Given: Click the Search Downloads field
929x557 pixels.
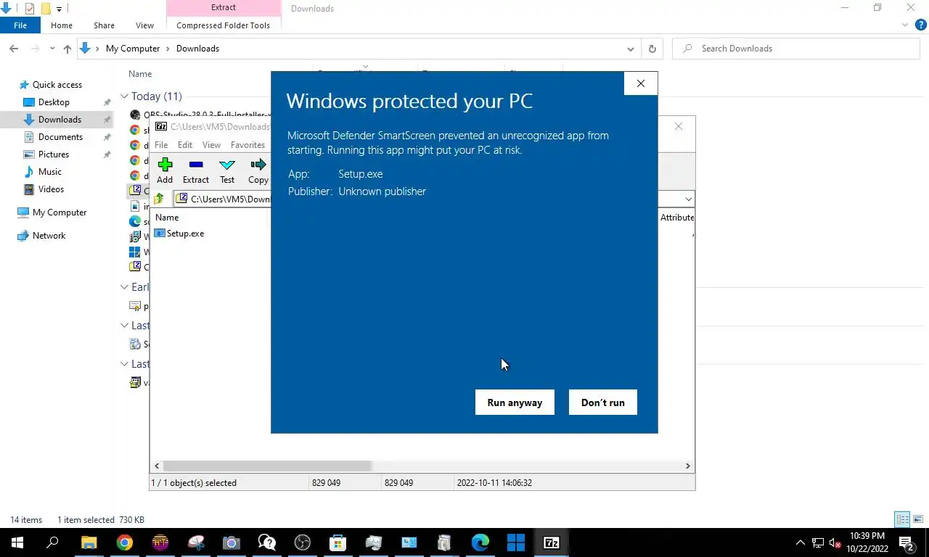Looking at the screenshot, I should (796, 49).
